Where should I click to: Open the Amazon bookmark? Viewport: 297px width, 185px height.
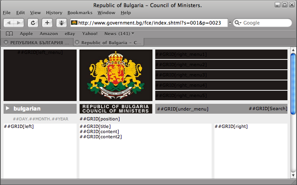pos(48,34)
